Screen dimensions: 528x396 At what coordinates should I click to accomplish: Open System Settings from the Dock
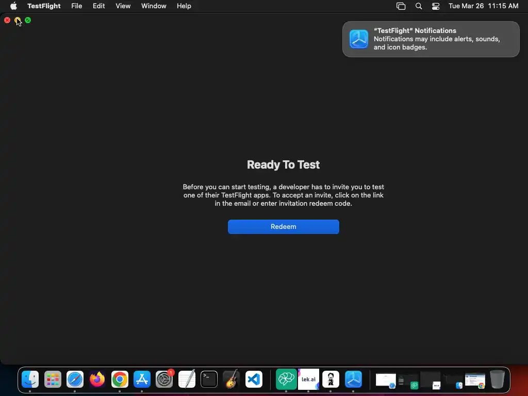click(164, 379)
